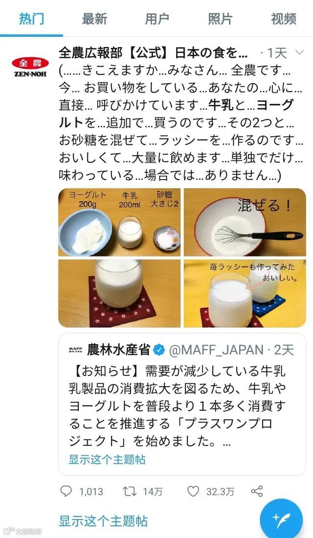This screenshot has width=313, height=538.
Task: Switch to the 热门 tab
Action: pos(31,19)
